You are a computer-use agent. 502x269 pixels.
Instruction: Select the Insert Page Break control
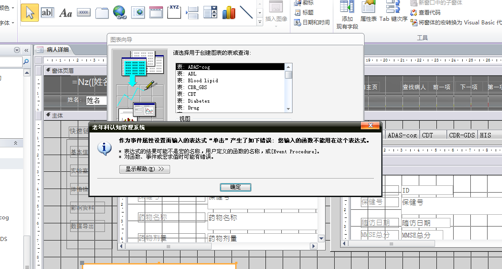[192, 13]
